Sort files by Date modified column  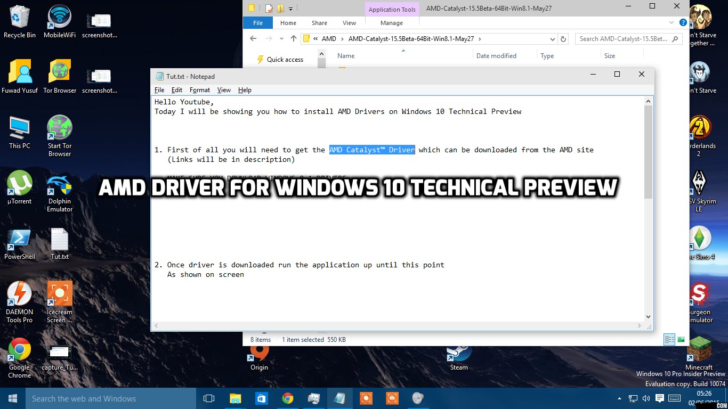point(496,55)
